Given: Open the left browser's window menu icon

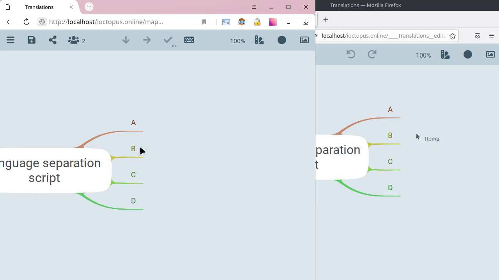Looking at the screenshot, I should point(254,7).
